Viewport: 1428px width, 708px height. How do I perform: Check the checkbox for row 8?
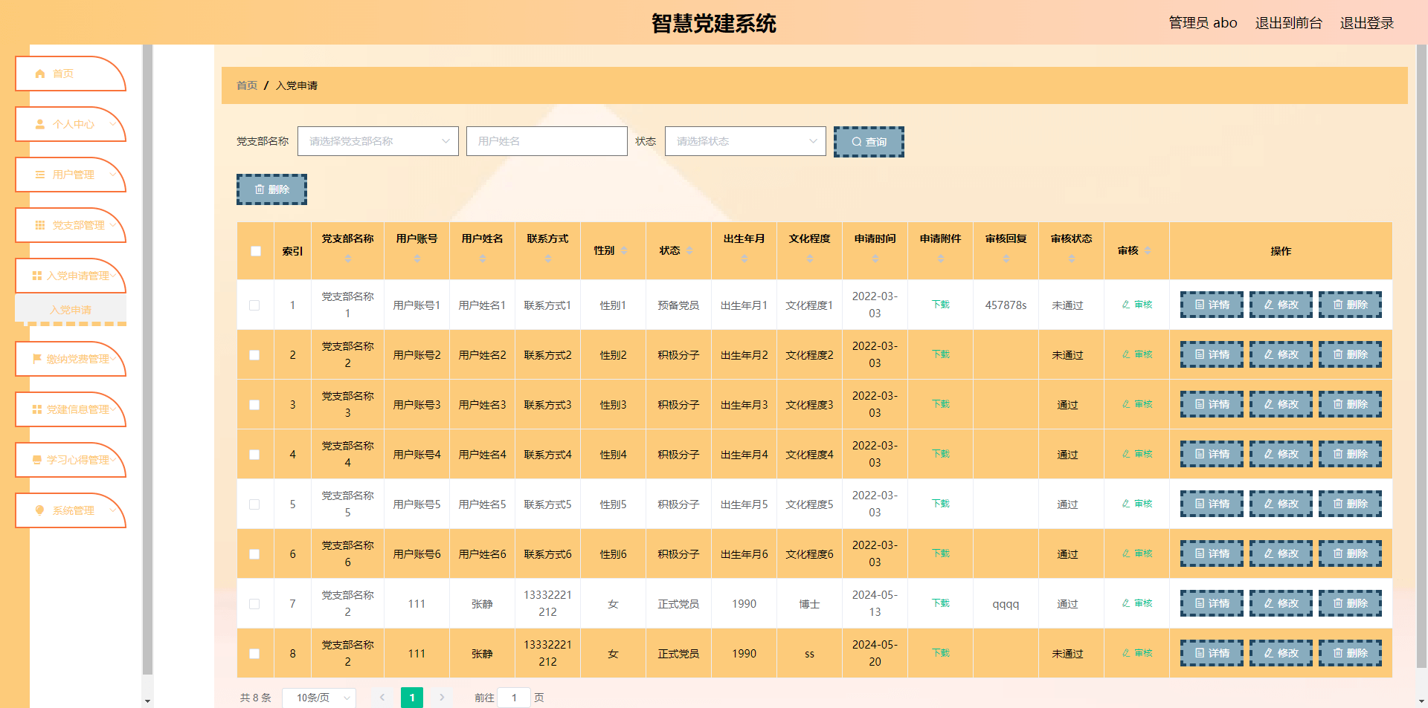[x=254, y=654]
